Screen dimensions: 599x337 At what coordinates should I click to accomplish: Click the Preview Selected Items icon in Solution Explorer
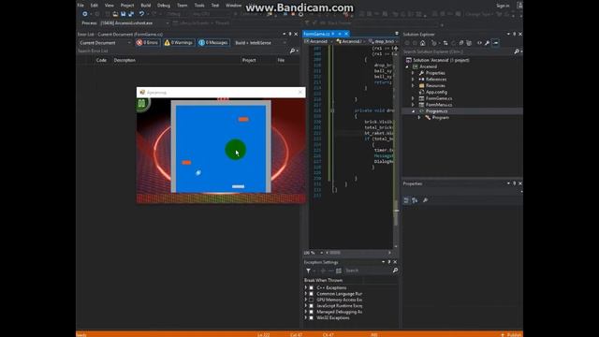pos(495,43)
